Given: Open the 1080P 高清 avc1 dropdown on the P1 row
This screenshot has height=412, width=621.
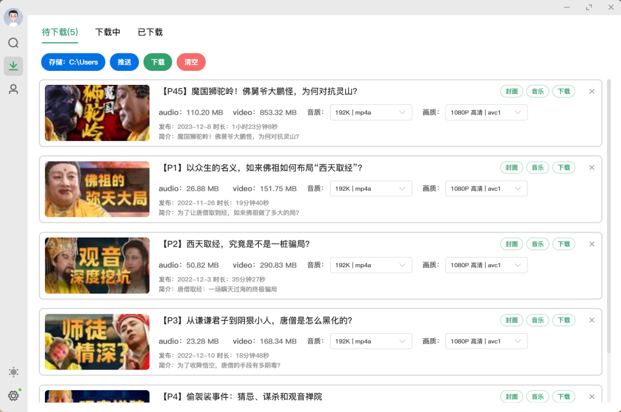Looking at the screenshot, I should pyautogui.click(x=486, y=188).
